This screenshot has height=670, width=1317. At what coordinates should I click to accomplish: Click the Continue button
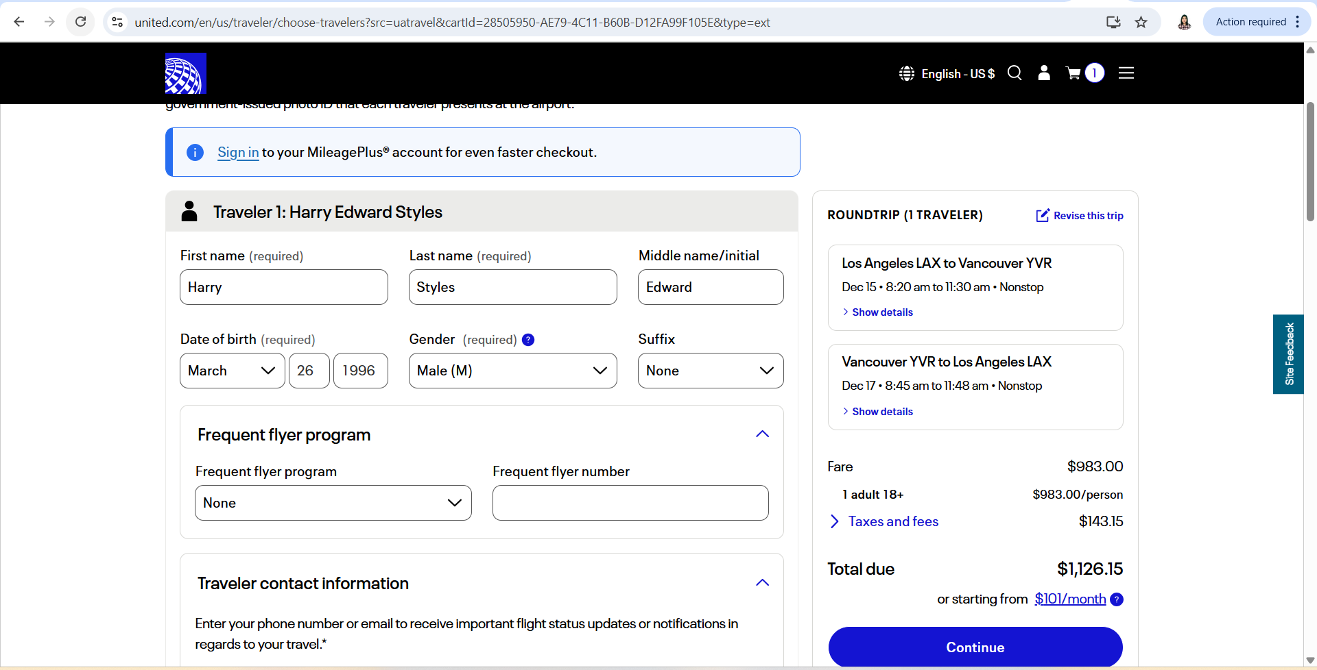tap(975, 647)
